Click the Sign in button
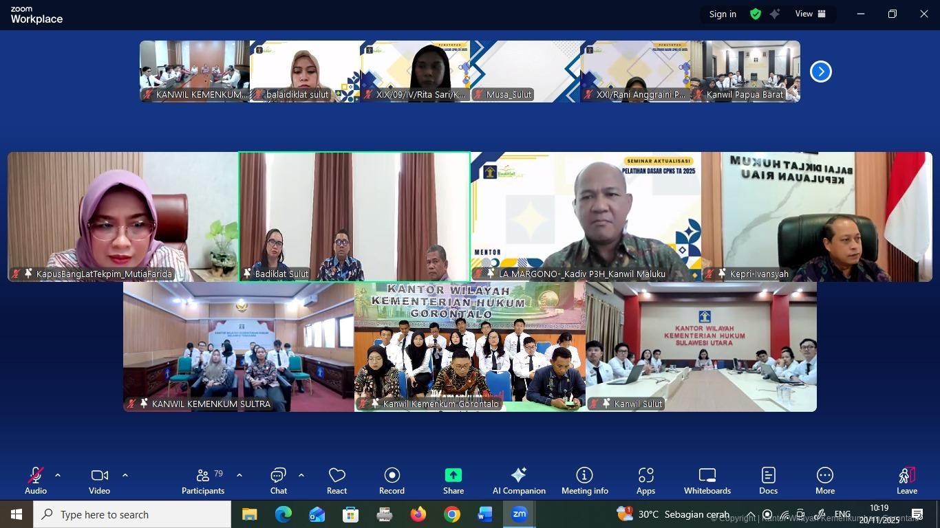The image size is (940, 528). click(x=723, y=14)
